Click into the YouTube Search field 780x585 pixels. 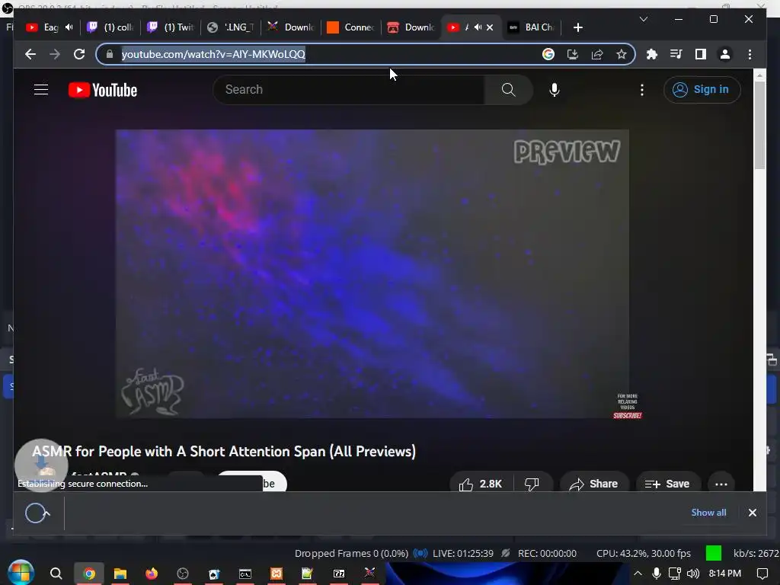(x=348, y=90)
